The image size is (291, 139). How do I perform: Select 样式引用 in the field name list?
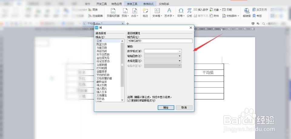[x=102, y=85]
